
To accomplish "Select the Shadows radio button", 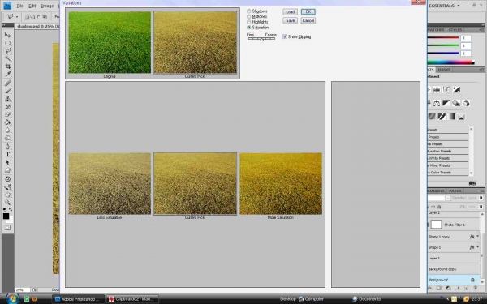I will (x=249, y=11).
